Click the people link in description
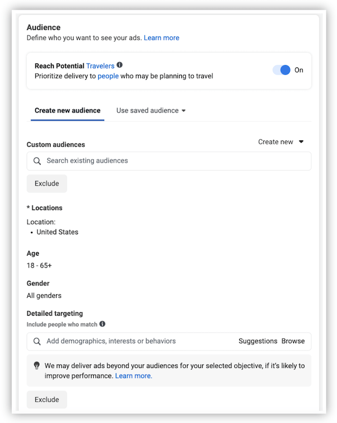Viewport: 337px width, 423px height. click(x=108, y=76)
